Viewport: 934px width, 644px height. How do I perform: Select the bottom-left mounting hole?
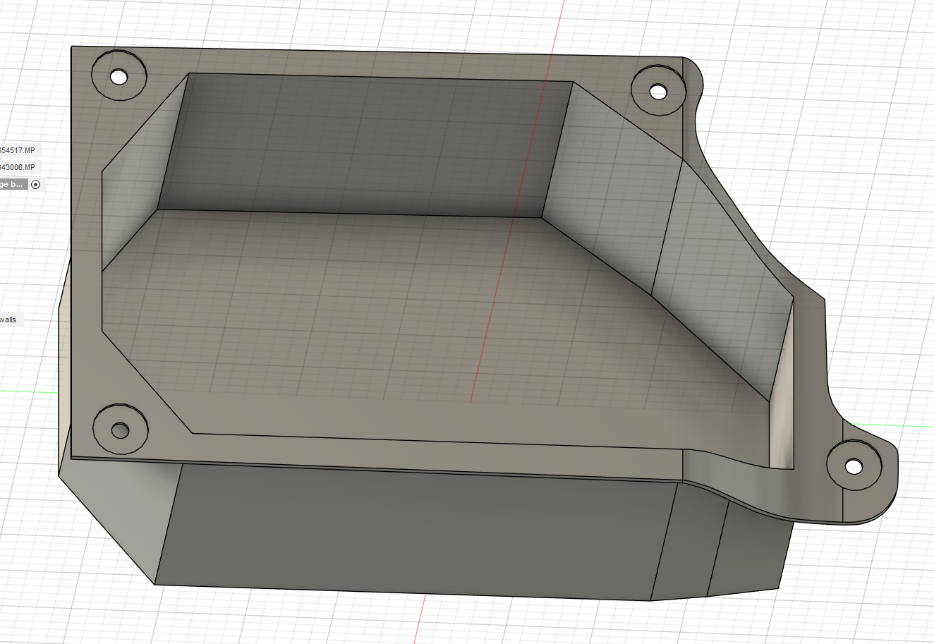click(x=121, y=429)
